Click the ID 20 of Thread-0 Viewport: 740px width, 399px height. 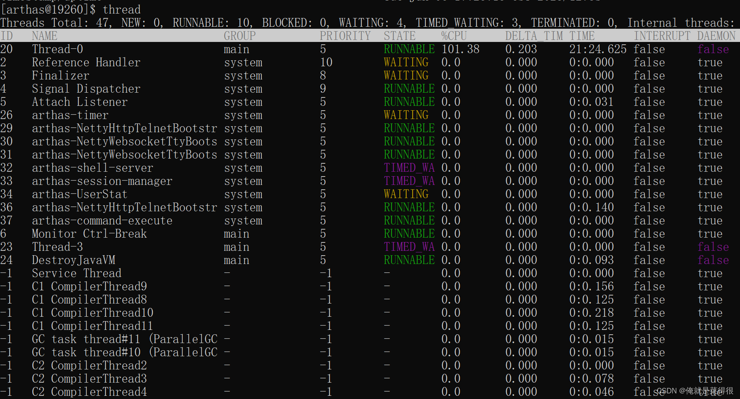[x=6, y=49]
